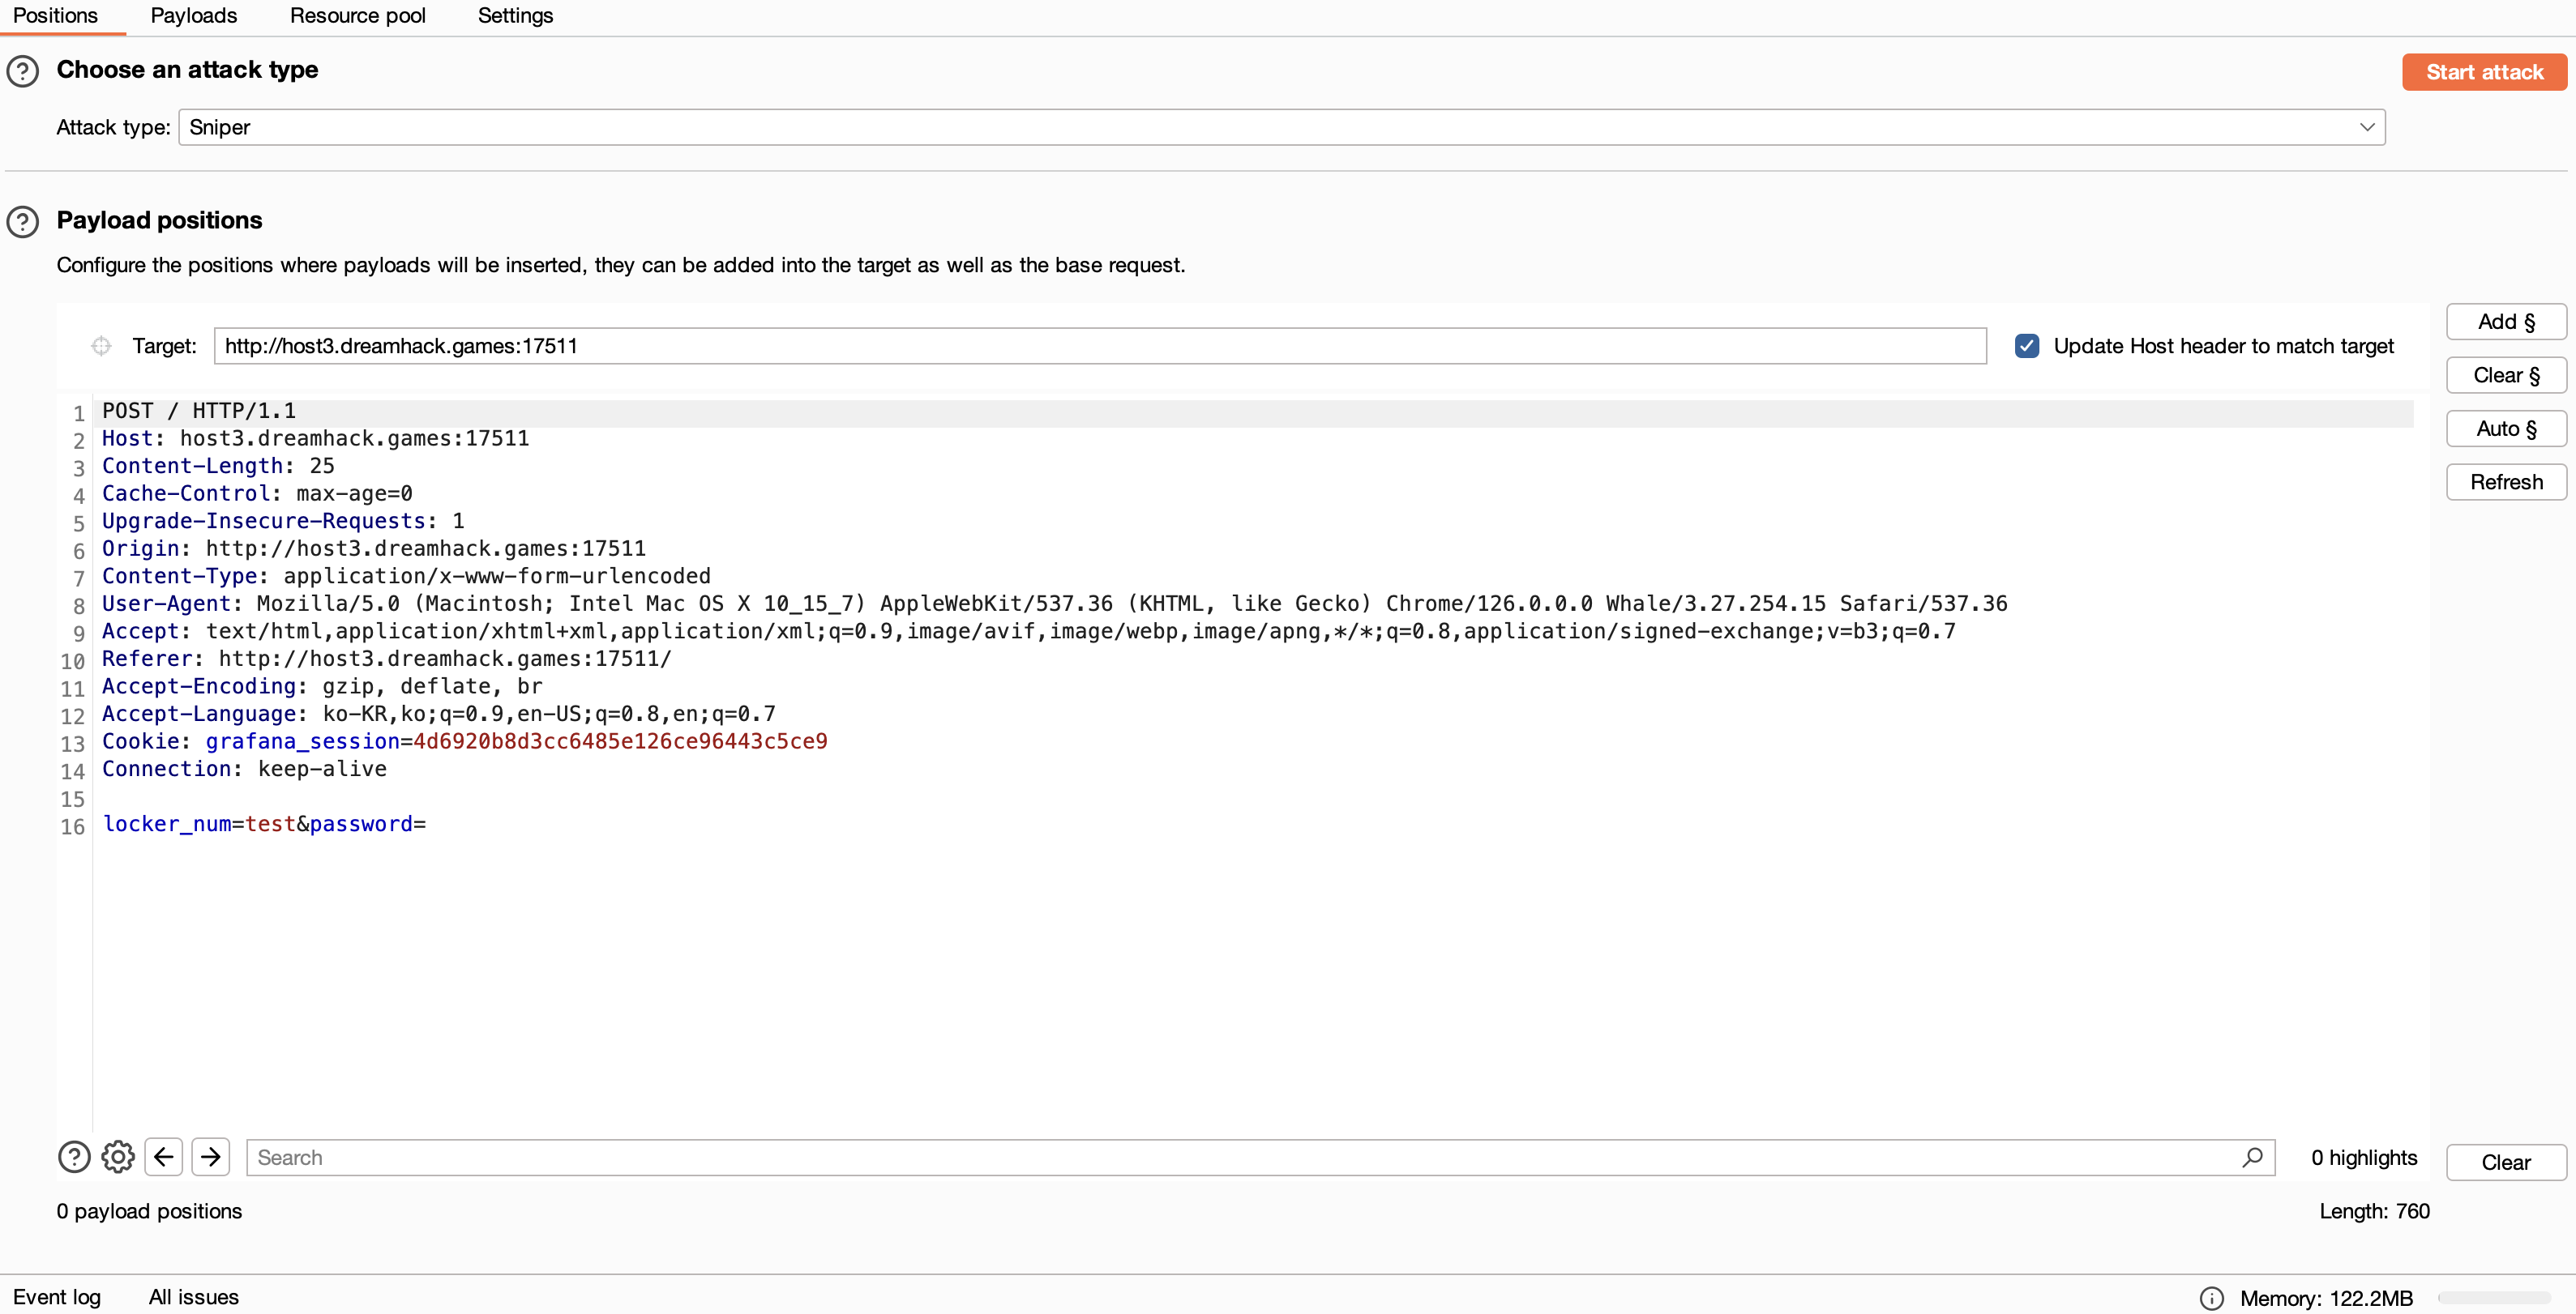2576x1314 pixels.
Task: Click the Content-Type header line
Action: point(406,577)
